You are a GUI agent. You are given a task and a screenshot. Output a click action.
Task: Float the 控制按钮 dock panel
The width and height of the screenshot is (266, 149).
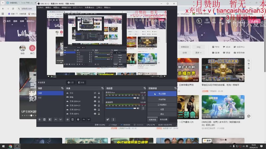pos(176,88)
